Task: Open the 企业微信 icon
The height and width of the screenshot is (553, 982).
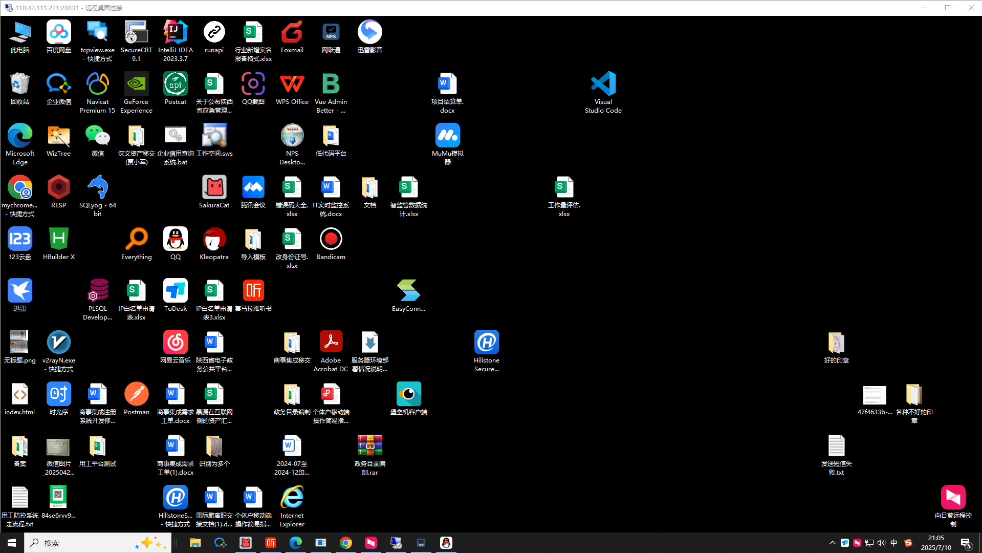Action: (59, 89)
